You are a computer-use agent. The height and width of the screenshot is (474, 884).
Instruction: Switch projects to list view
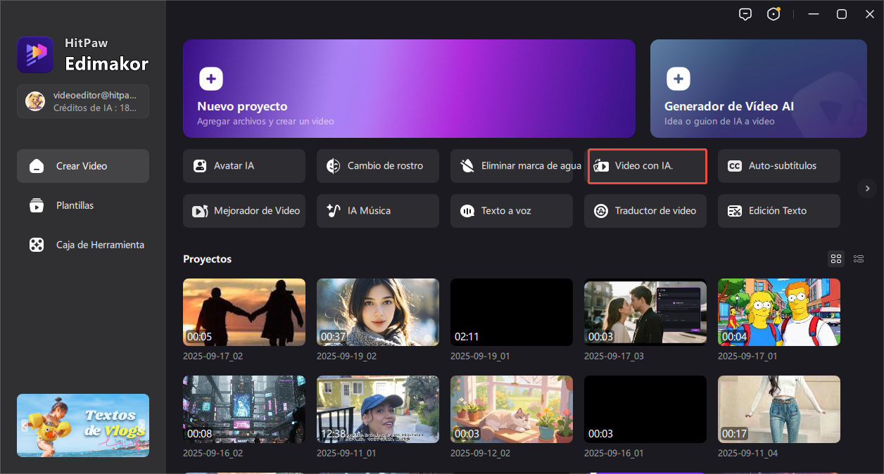[x=858, y=259]
